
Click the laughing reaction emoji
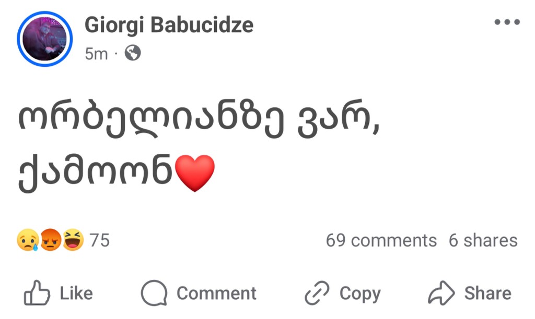(73, 241)
